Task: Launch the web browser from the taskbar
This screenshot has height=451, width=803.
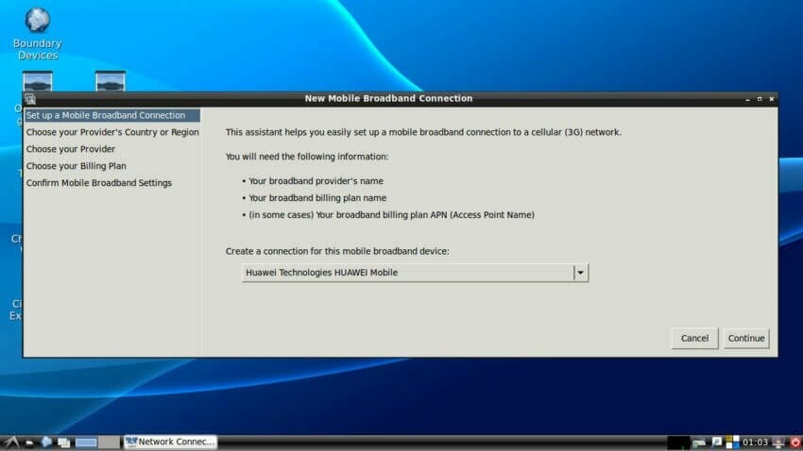Action: pyautogui.click(x=46, y=442)
